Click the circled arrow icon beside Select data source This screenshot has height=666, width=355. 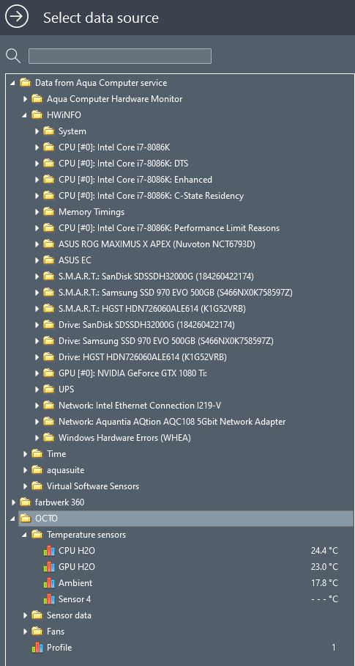pos(17,17)
